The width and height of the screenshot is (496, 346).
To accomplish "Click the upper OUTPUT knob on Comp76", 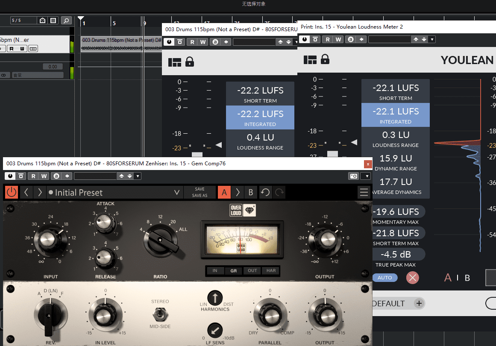I will pyautogui.click(x=325, y=240).
